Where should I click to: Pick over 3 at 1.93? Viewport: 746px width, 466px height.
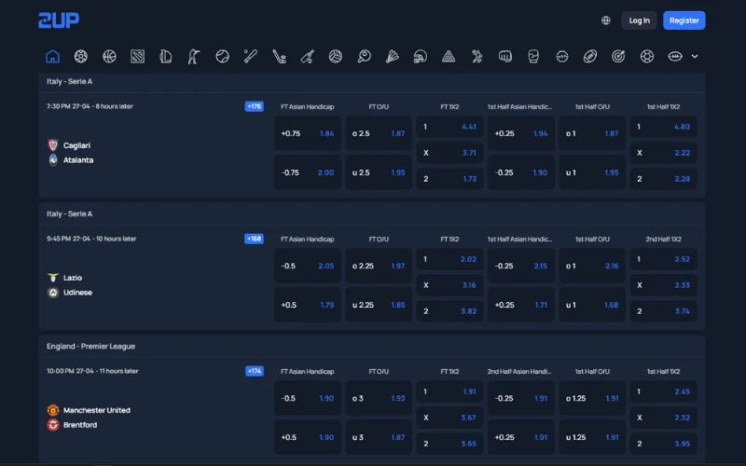coord(379,399)
